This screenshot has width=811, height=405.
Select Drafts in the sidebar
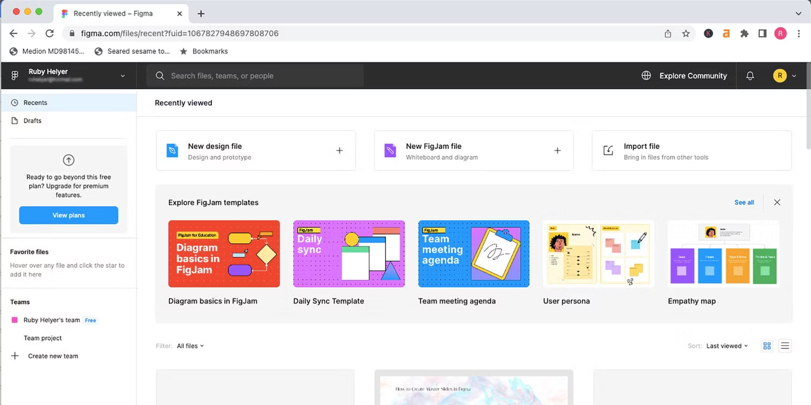pyautogui.click(x=69, y=121)
